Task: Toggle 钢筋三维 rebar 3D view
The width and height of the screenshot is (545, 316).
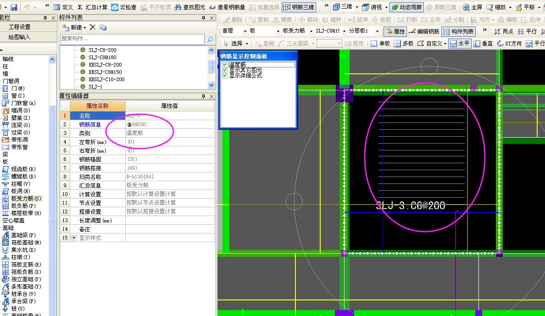Action: [x=299, y=7]
